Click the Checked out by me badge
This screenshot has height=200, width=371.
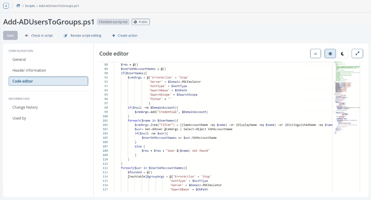(x=113, y=22)
